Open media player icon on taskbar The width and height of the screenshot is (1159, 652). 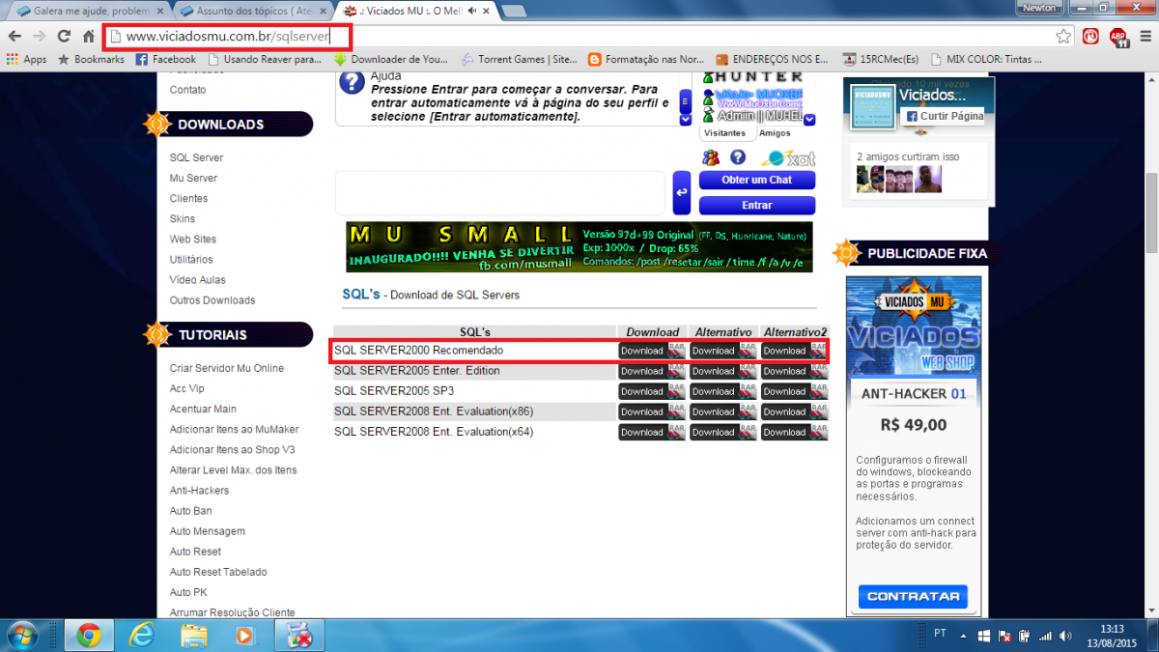click(246, 636)
